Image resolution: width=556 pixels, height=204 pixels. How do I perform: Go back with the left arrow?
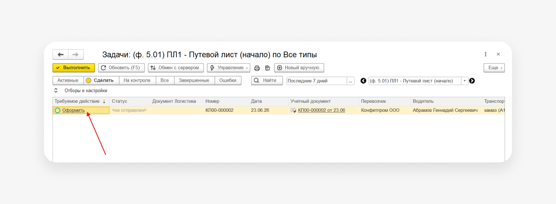[60, 55]
